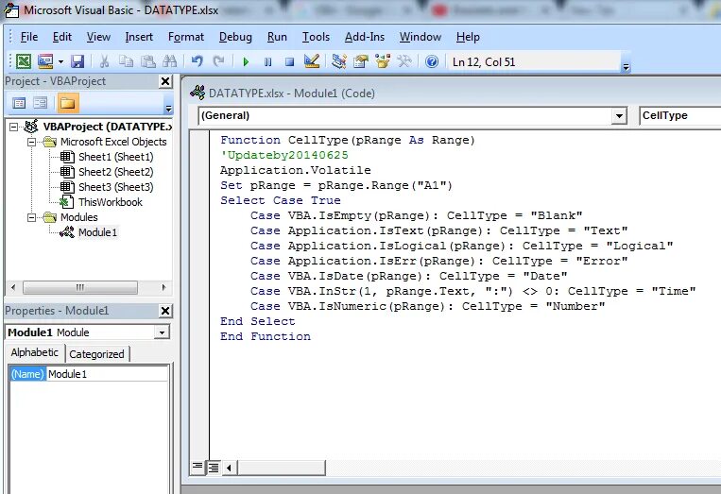
Task: Switch to Alphabetic properties tab
Action: [x=34, y=353]
